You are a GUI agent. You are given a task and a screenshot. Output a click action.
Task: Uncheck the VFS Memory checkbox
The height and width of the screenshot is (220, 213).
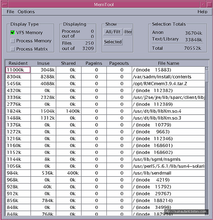12,32
